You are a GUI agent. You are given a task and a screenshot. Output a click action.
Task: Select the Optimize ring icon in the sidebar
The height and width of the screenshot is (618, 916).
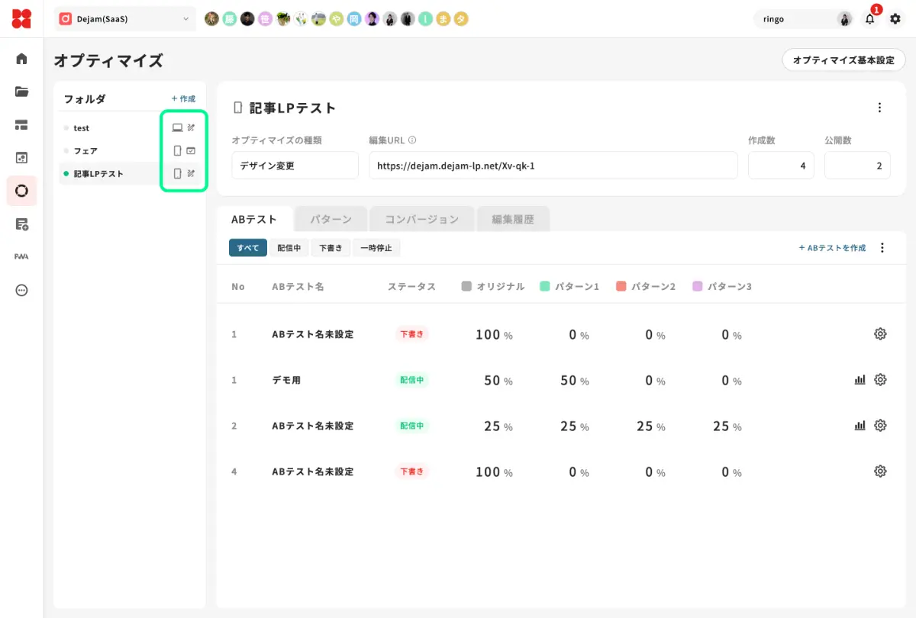pyautogui.click(x=21, y=191)
